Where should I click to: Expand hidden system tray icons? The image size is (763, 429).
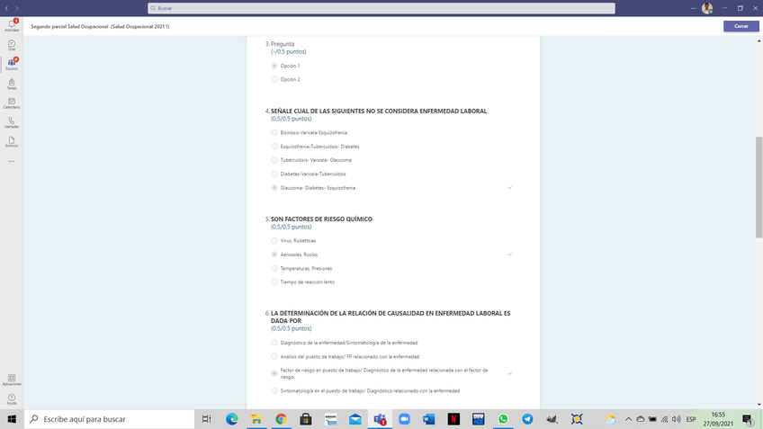tap(628, 419)
